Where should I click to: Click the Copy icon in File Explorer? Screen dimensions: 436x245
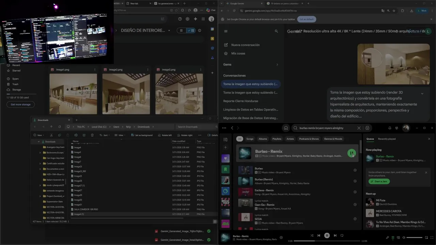(60, 135)
